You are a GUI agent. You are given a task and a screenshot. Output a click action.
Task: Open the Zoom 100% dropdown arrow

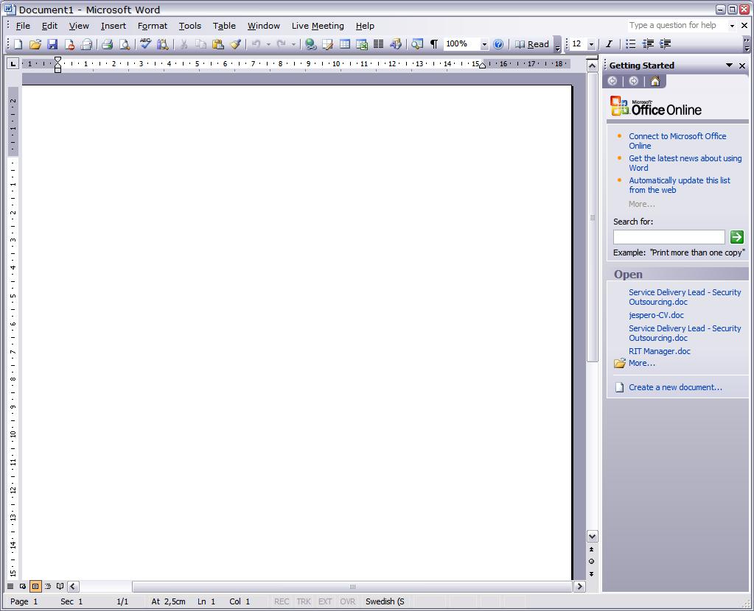pyautogui.click(x=484, y=44)
